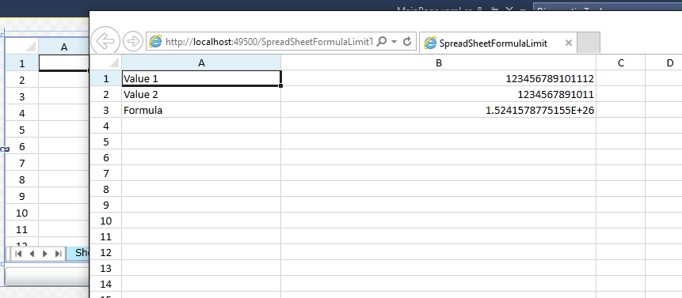Select row 1 header in browser spreadsheet
Image resolution: width=682 pixels, height=298 pixels.
(105, 78)
